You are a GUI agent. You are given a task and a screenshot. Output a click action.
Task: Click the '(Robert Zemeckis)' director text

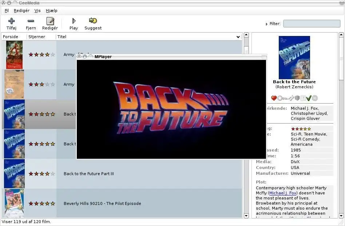(294, 87)
